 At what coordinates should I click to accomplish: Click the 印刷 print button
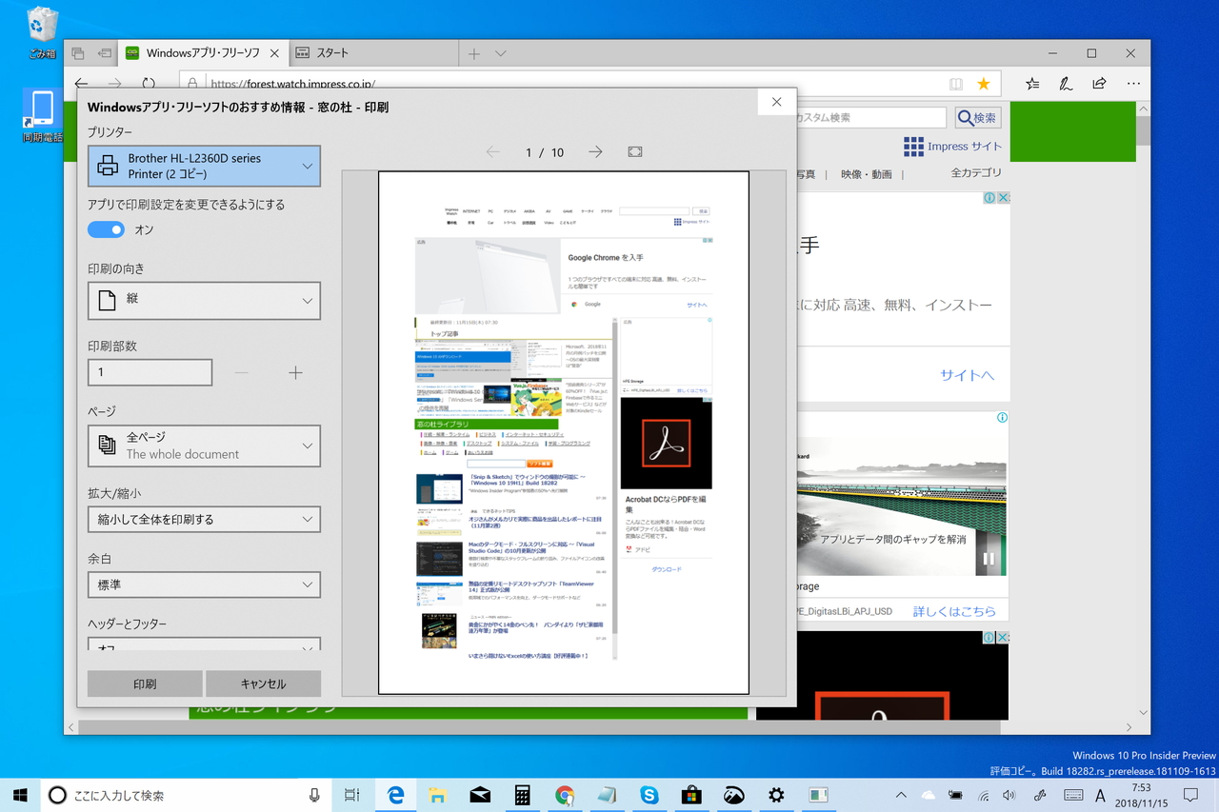coord(145,683)
